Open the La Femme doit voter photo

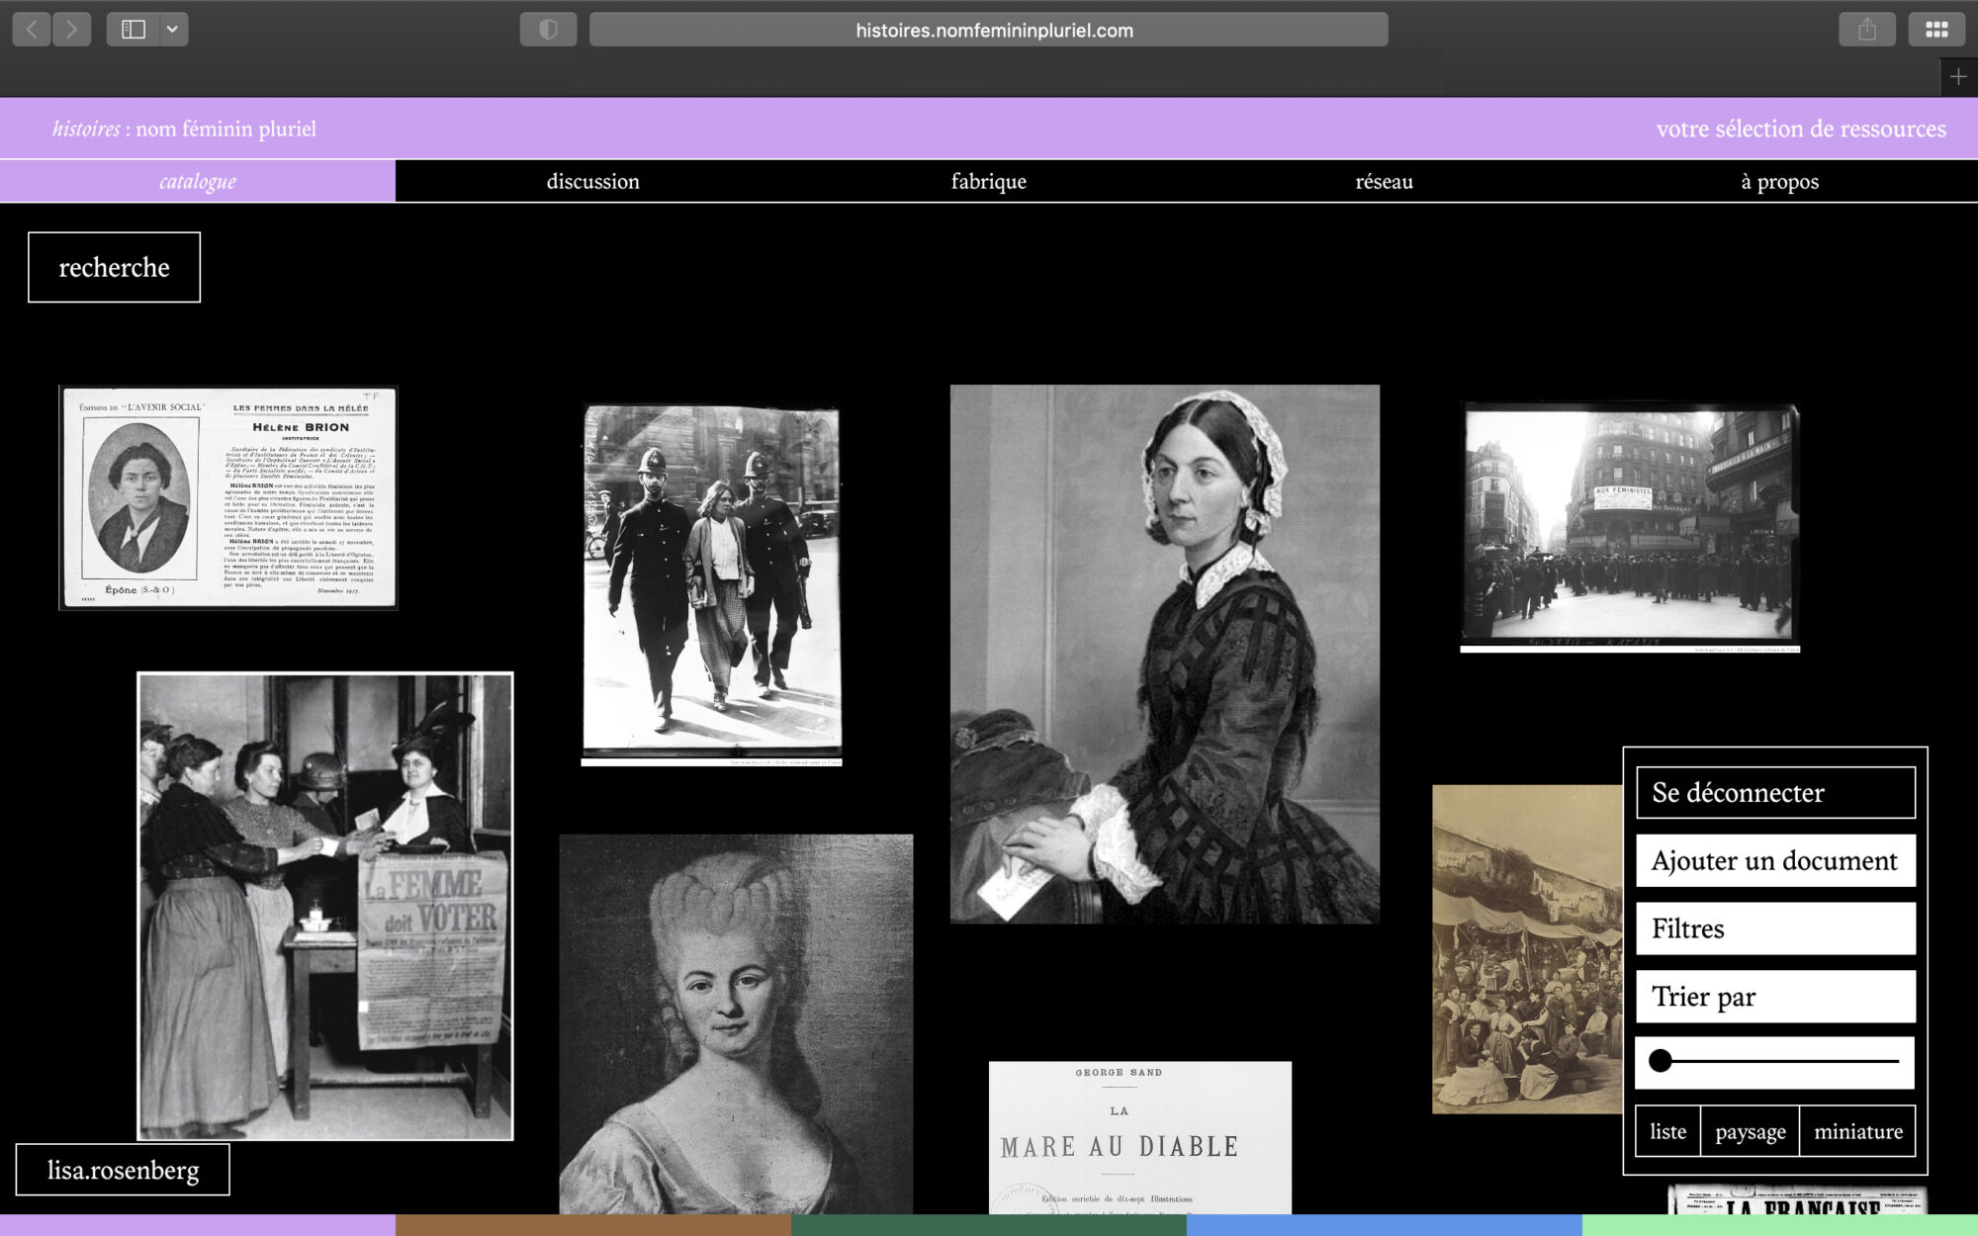(324, 906)
